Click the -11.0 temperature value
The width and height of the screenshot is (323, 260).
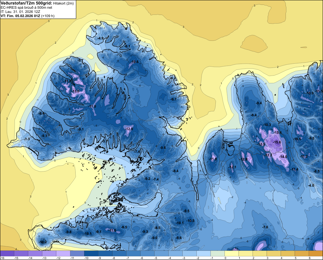coord(92,106)
